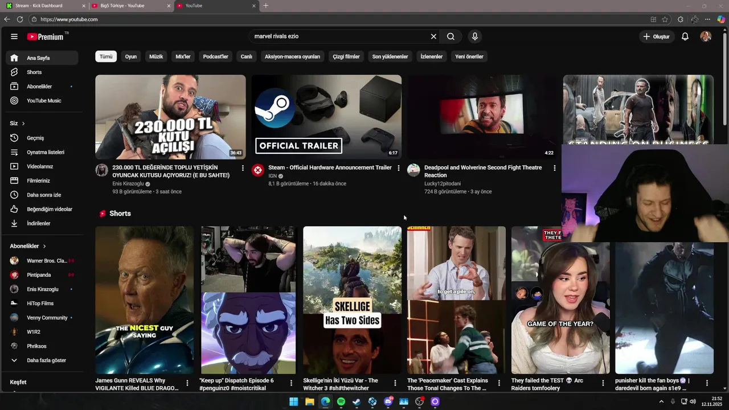Image resolution: width=729 pixels, height=410 pixels.
Task: Open the account avatar menu
Action: coord(706,36)
